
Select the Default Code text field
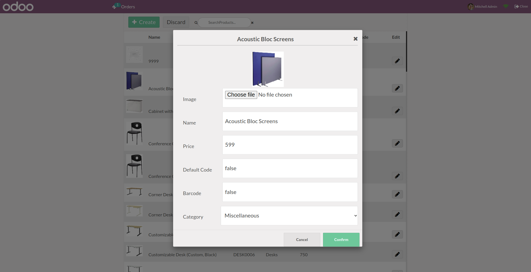tap(290, 168)
